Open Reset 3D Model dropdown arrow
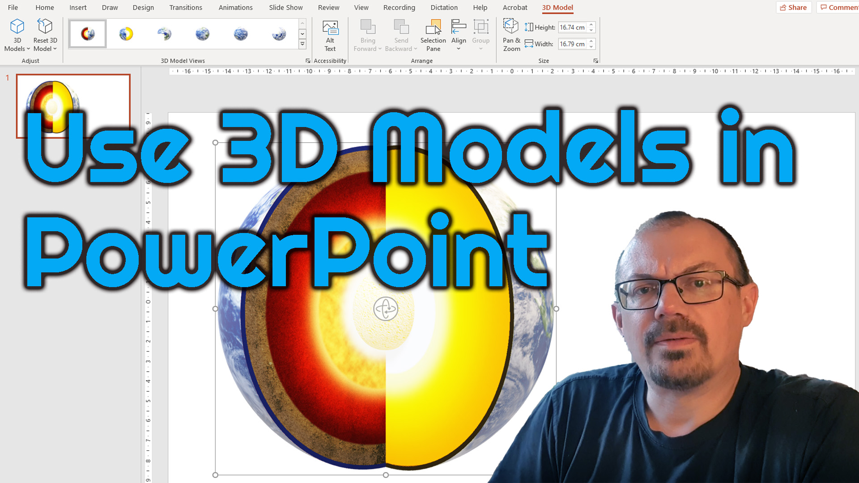Image resolution: width=859 pixels, height=483 pixels. click(x=55, y=49)
